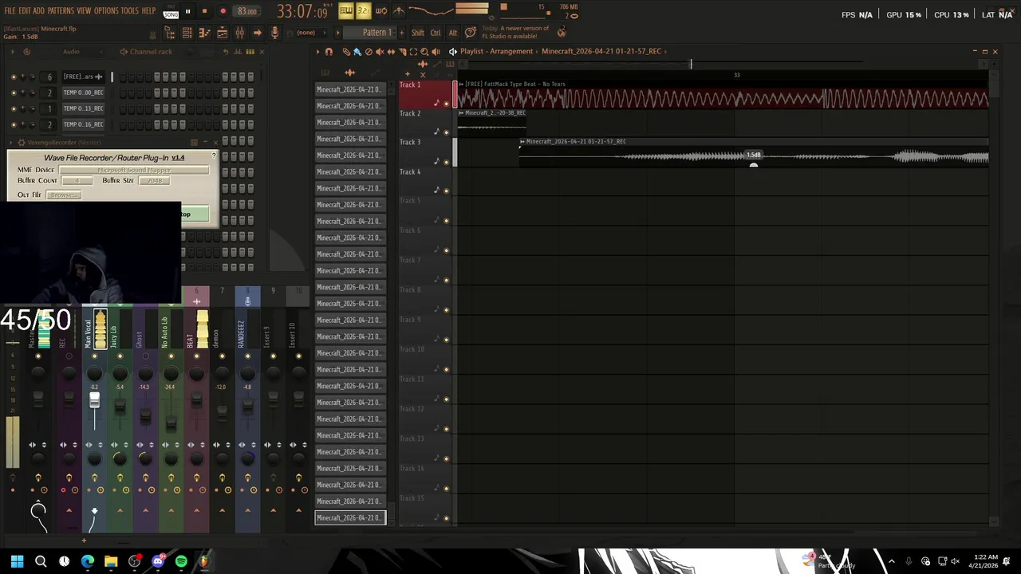Viewport: 1021px width, 574px height.
Task: Select the playlist Draw pencil tool
Action: tap(346, 52)
